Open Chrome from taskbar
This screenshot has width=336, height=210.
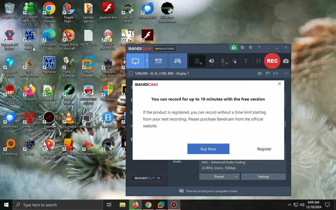click(x=148, y=205)
